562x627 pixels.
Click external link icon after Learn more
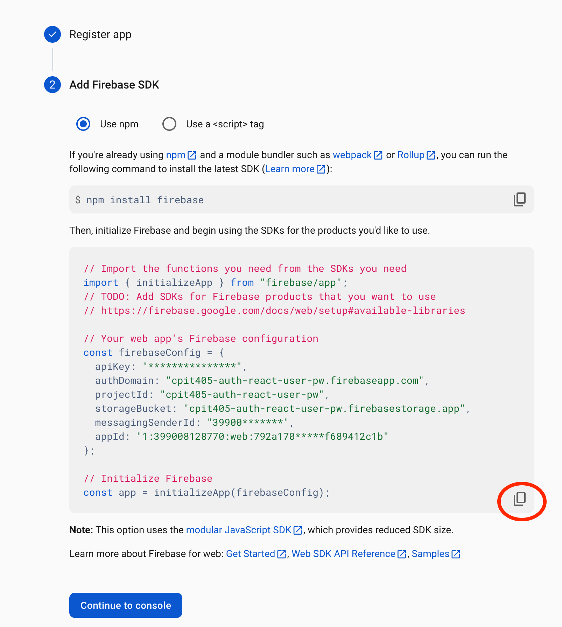coord(321,169)
